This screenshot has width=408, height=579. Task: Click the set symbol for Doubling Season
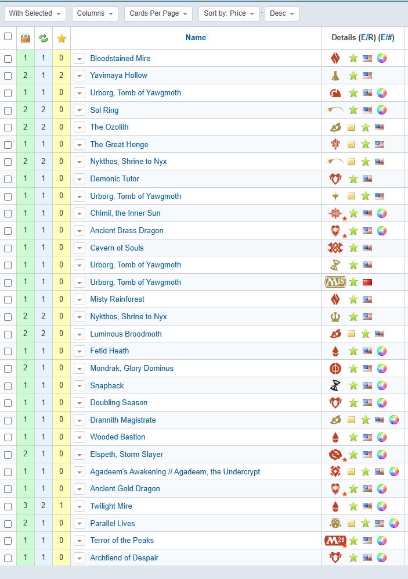click(335, 402)
